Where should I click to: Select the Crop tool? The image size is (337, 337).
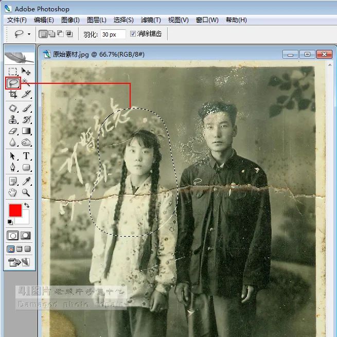click(13, 94)
